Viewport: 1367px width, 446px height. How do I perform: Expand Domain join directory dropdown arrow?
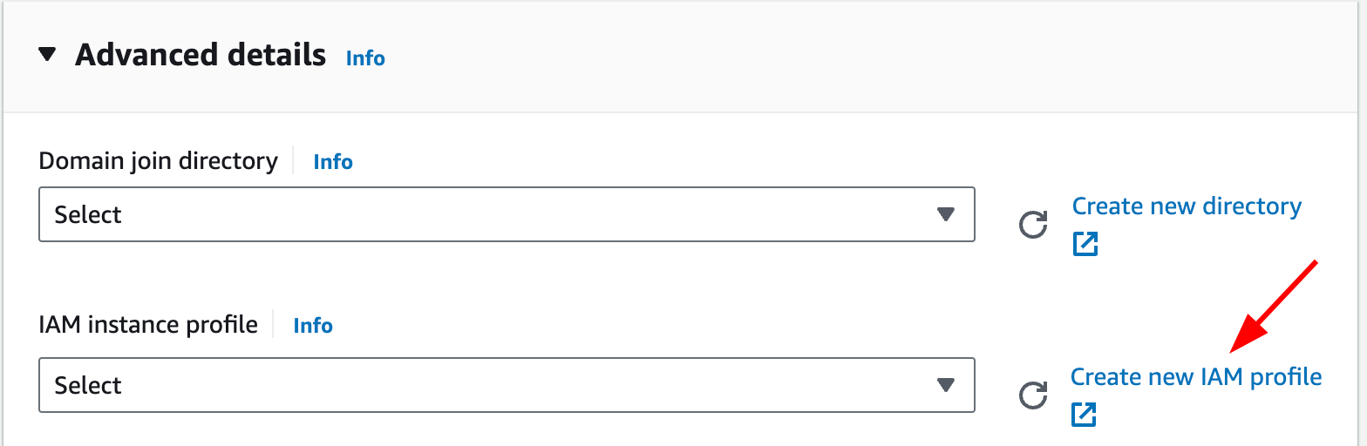click(946, 214)
